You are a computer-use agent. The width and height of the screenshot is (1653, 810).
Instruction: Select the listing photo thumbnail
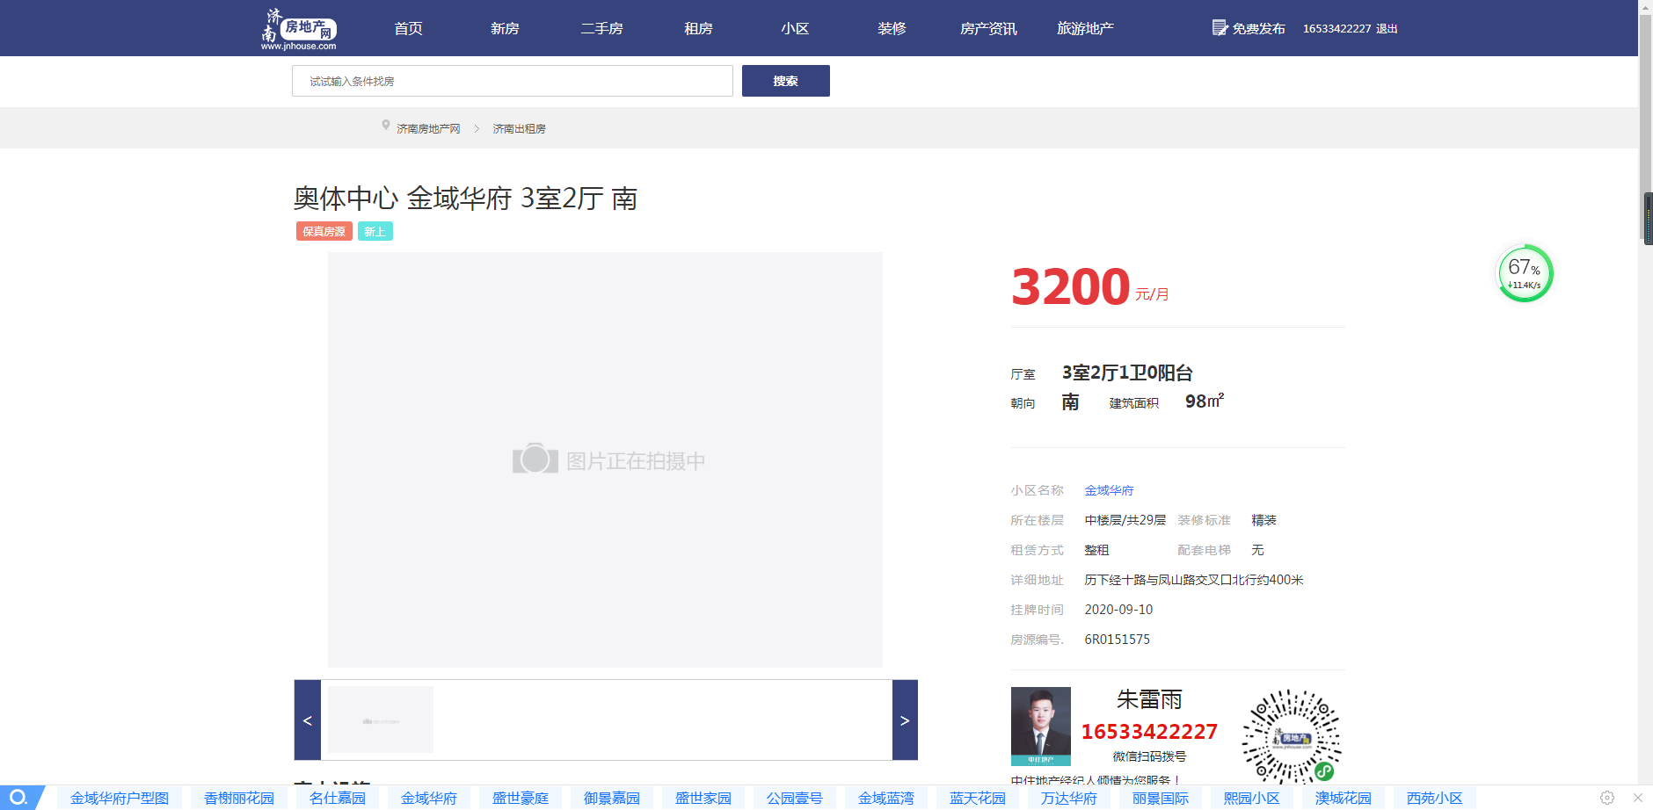381,720
